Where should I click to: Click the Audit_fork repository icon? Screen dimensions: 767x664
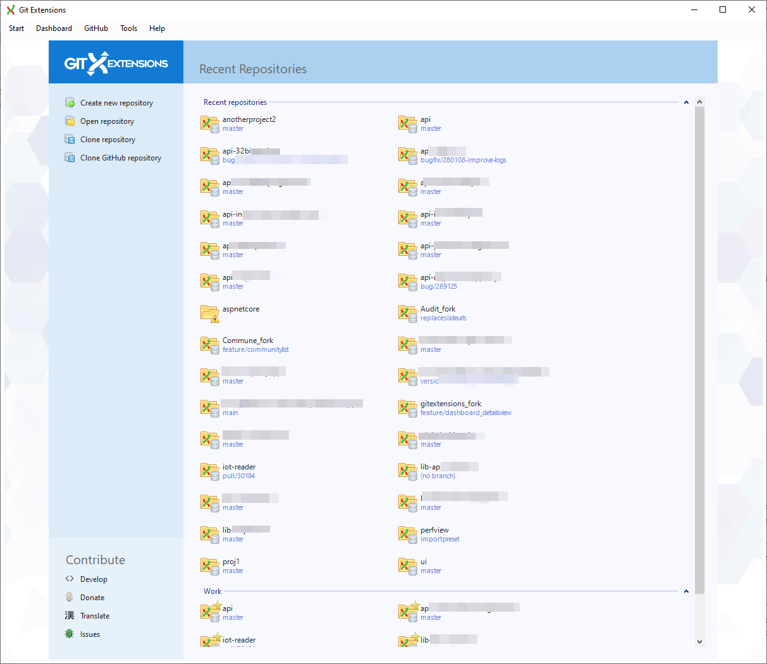coord(408,313)
